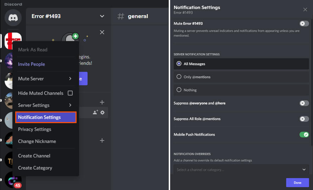Screen dimensions: 313x190
Task: Close the Notification Settings dialog
Action: tap(305, 10)
